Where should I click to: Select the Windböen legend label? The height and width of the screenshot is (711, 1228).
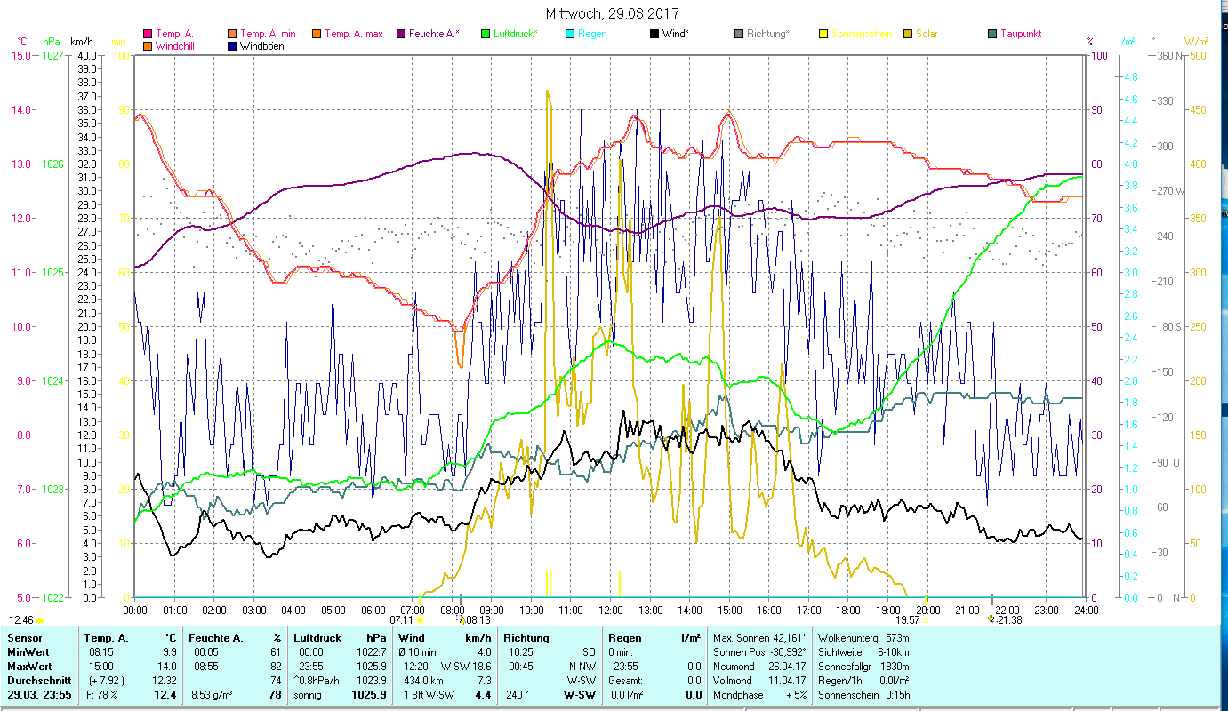tap(262, 46)
